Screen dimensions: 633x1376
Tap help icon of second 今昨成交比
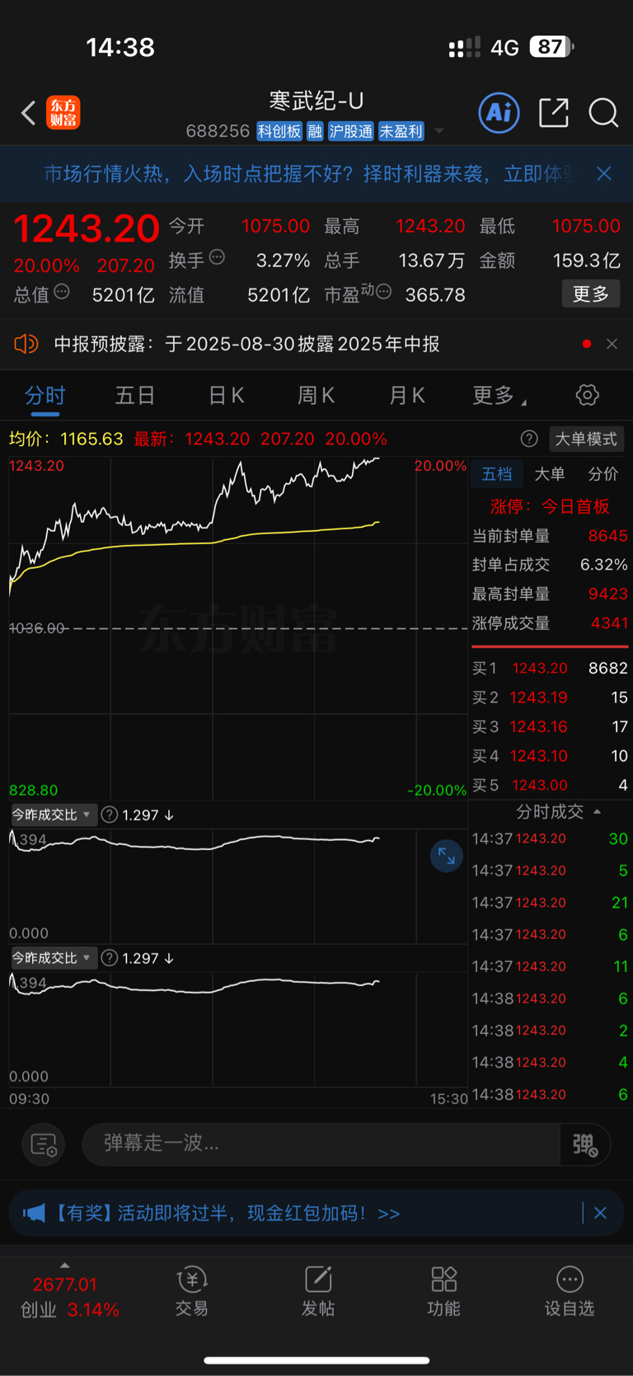point(109,958)
